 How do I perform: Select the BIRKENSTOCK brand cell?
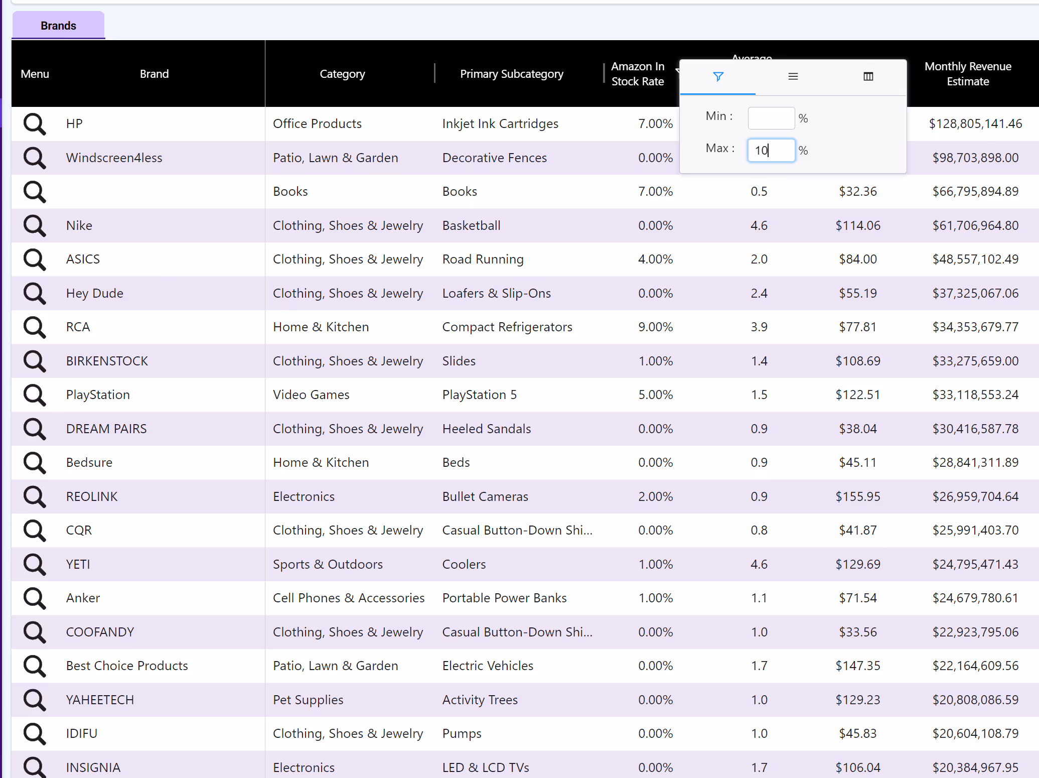tap(107, 361)
